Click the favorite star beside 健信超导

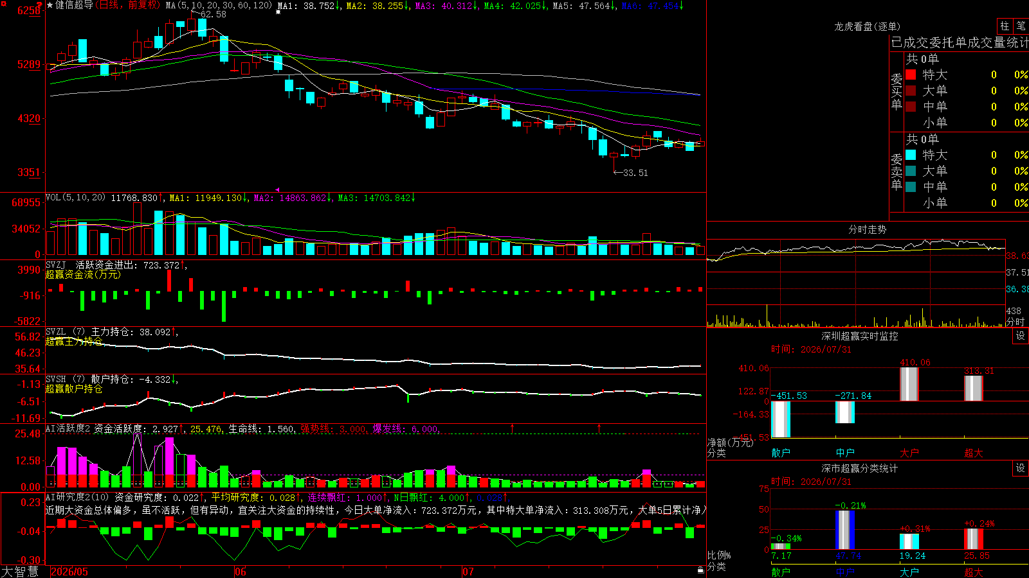[x=50, y=5]
